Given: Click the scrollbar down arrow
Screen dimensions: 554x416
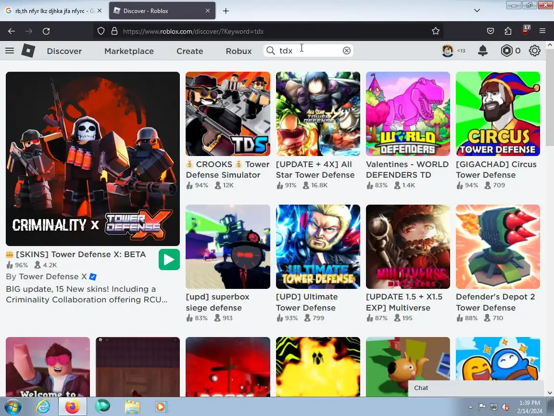Looking at the screenshot, I should 550,393.
